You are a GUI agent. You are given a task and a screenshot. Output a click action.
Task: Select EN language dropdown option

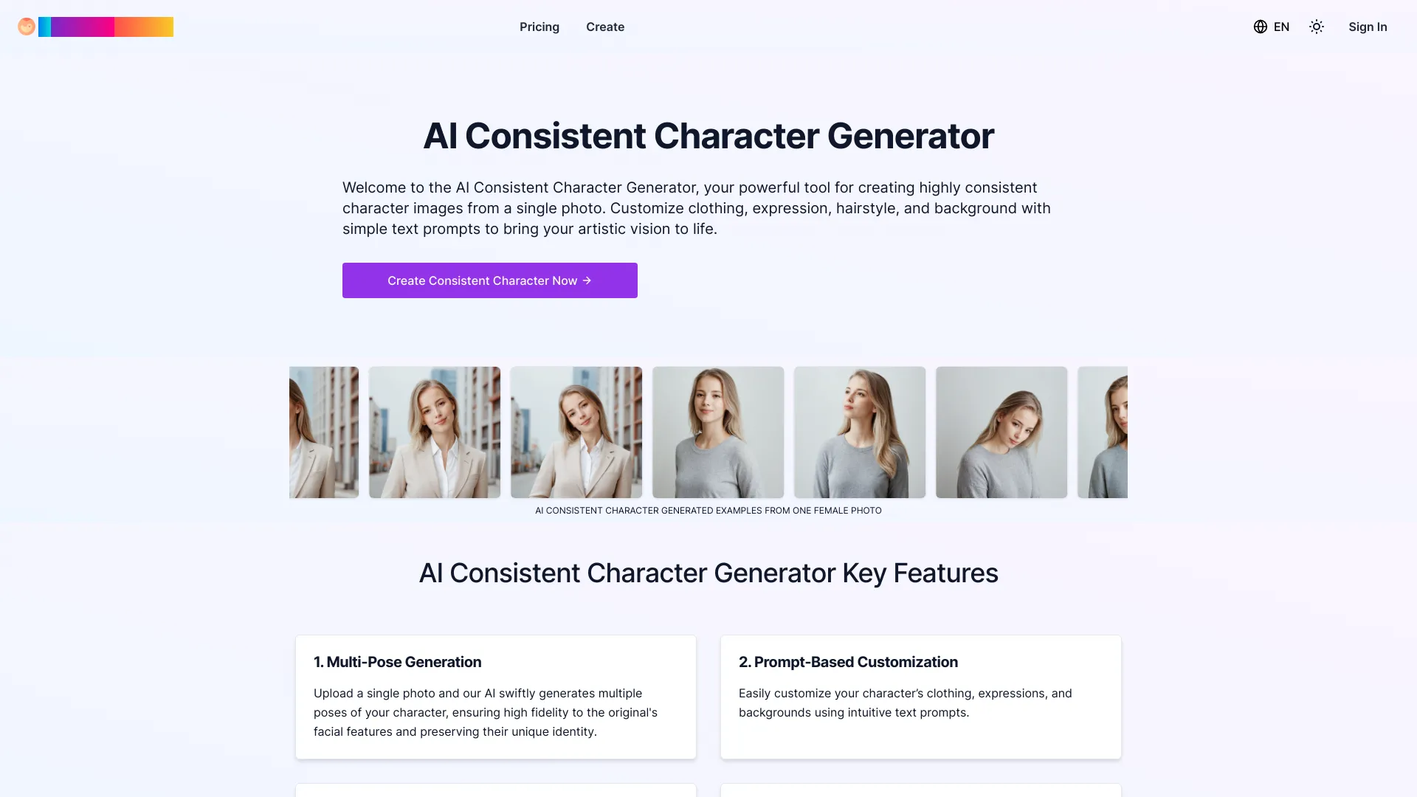click(1271, 27)
